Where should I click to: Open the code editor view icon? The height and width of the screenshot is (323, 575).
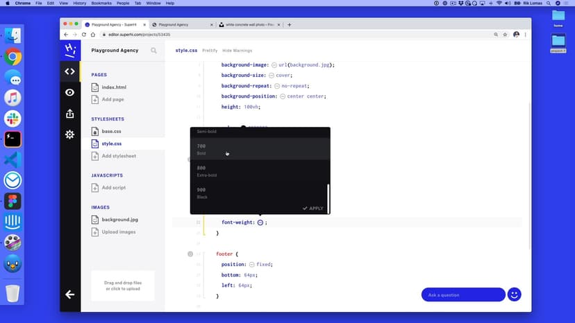point(69,71)
